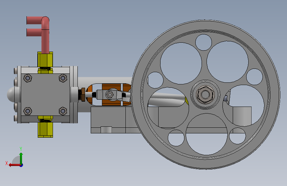287x186 pixels.
Task: Pick the hex pin in the crosshead clevis
Action: (x=110, y=95)
